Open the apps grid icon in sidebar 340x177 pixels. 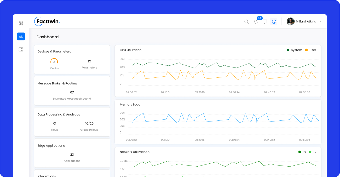(x=21, y=23)
